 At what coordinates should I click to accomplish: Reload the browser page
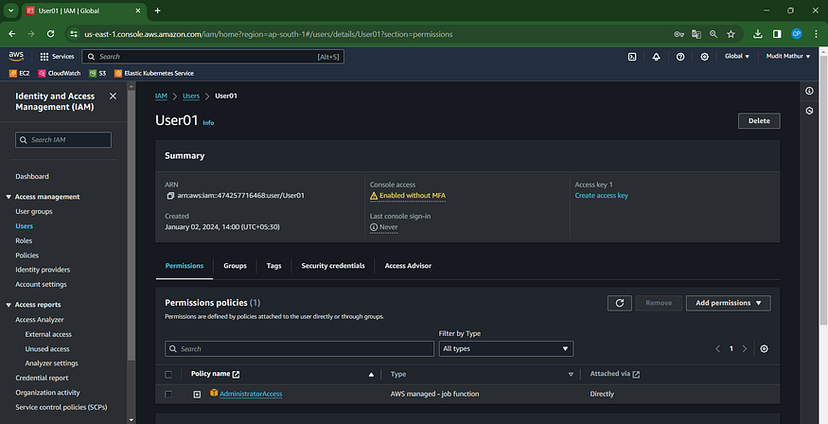point(51,34)
